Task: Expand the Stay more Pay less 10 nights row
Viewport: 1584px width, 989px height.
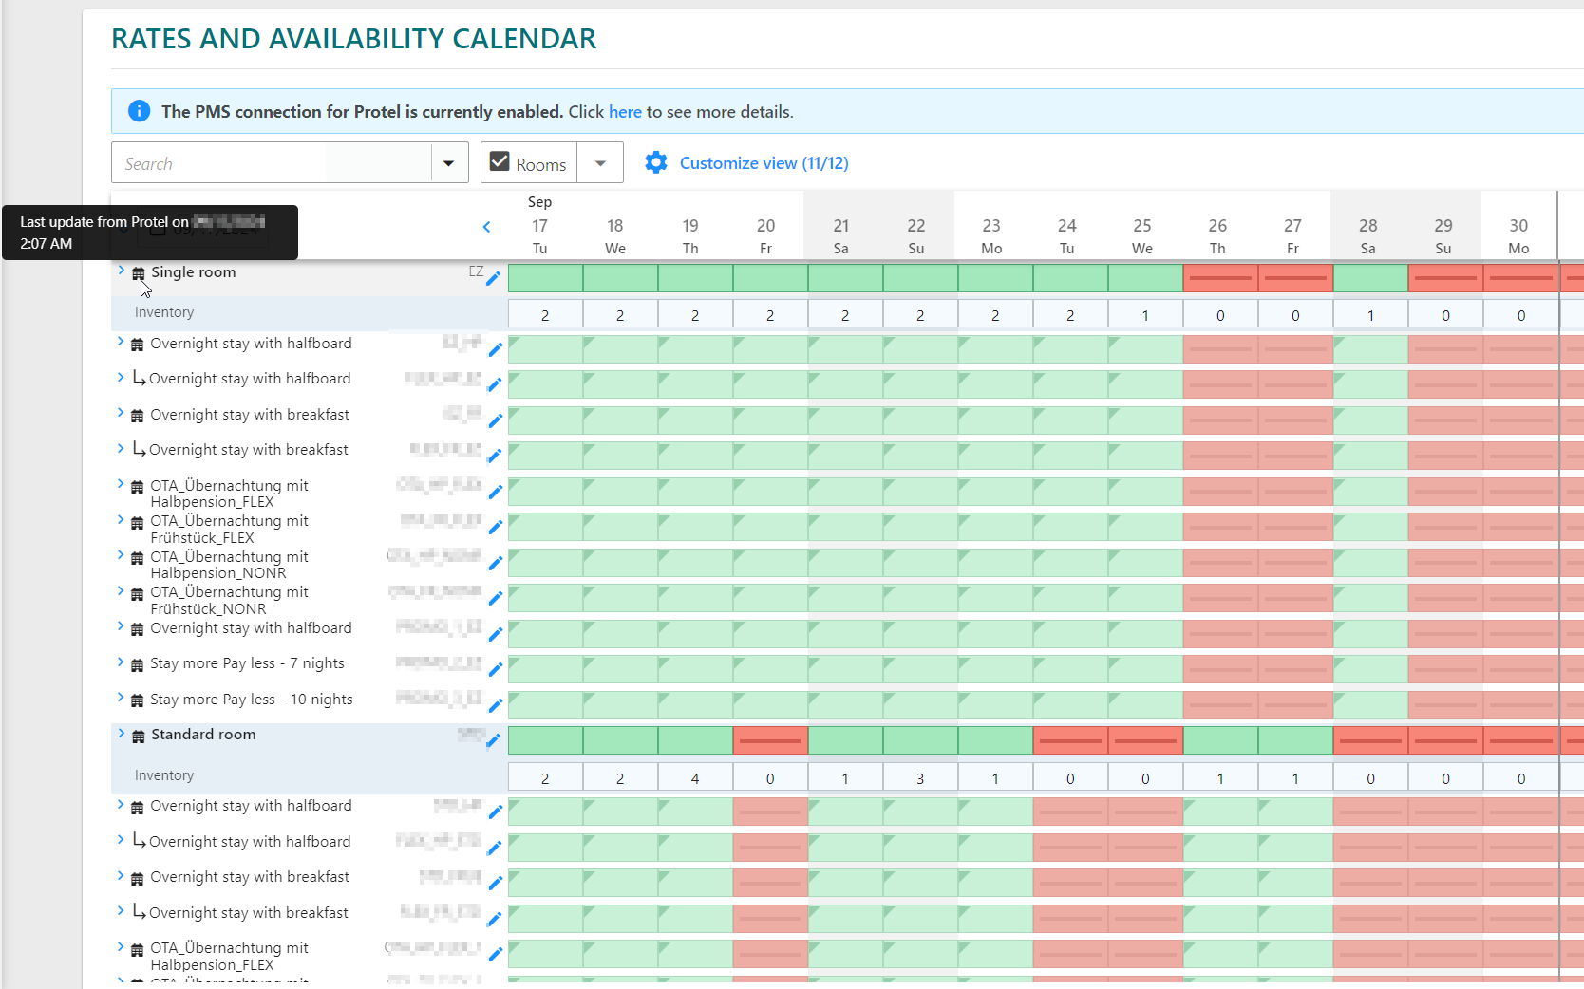Action: click(x=121, y=698)
